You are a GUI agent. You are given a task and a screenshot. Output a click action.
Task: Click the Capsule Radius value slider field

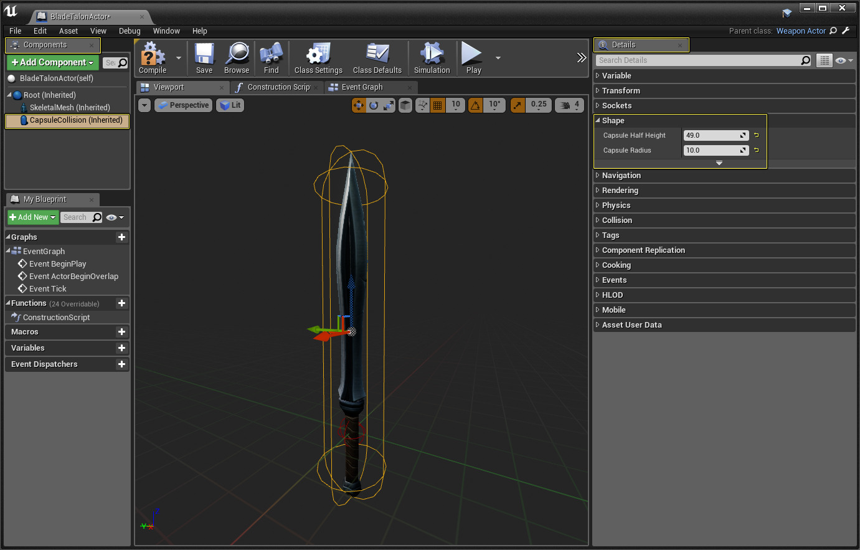coord(711,150)
